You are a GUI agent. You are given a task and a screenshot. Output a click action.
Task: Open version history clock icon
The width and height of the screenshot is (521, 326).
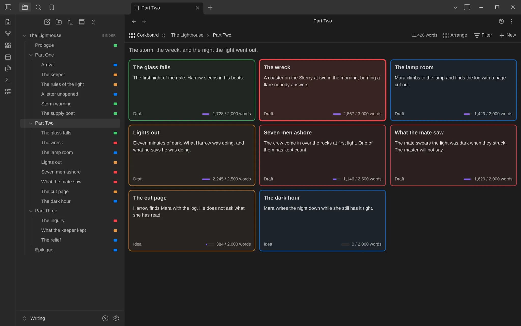(501, 21)
